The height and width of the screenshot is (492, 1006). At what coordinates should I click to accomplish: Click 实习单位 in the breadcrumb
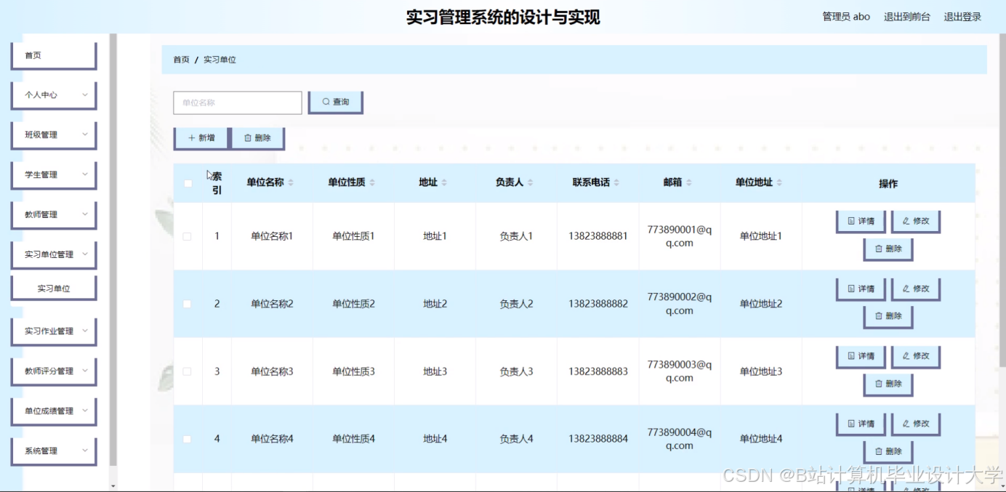[x=220, y=60]
